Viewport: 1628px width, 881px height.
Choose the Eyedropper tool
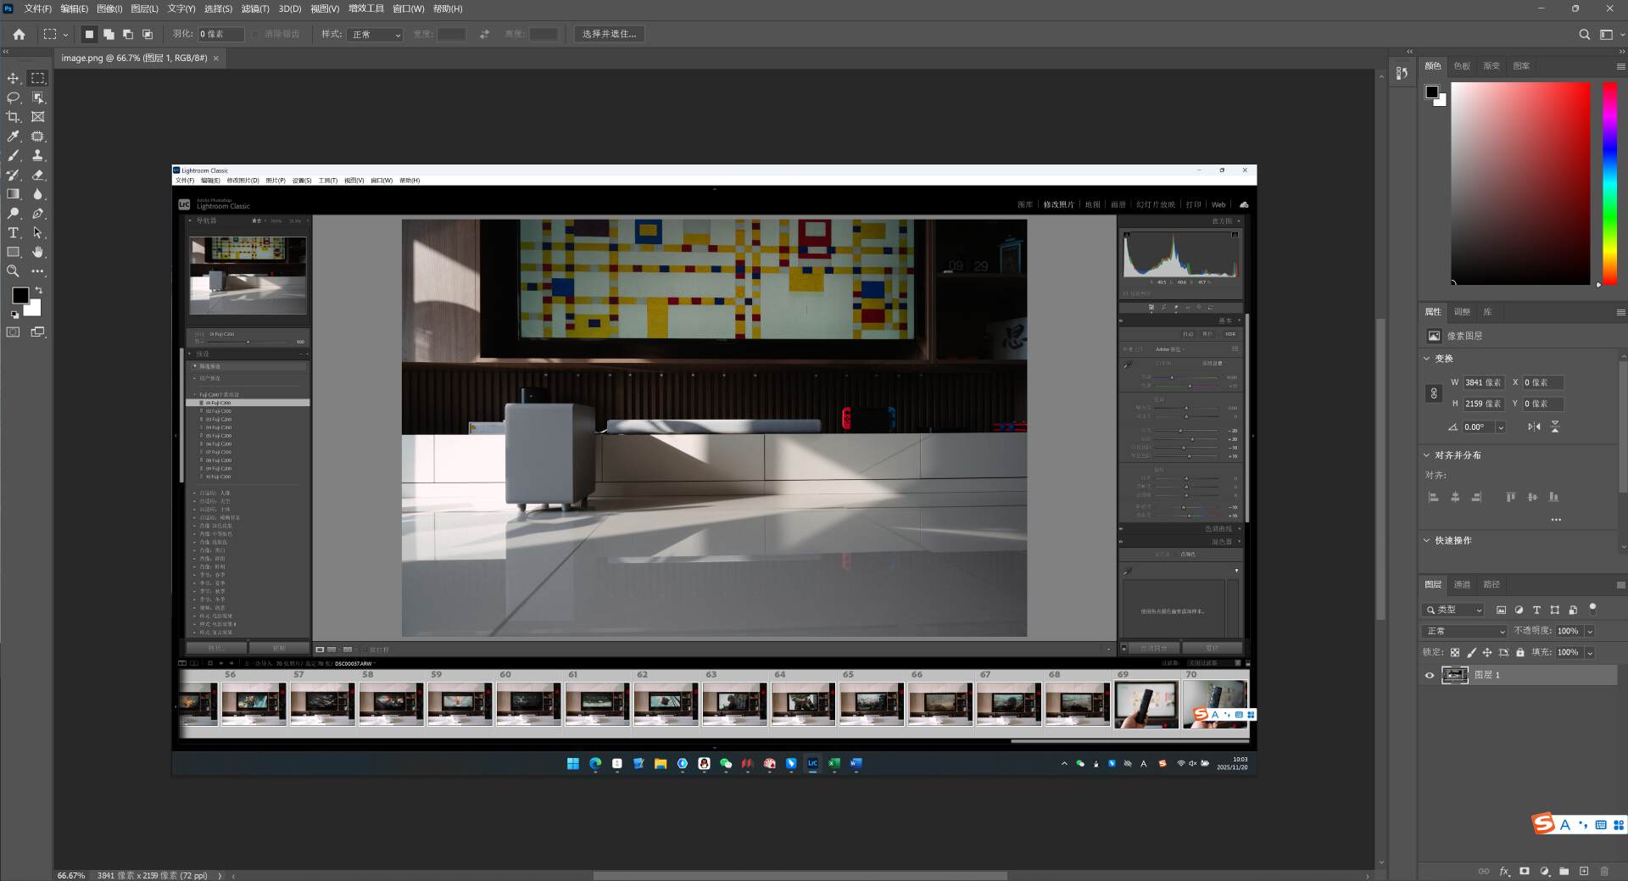14,137
